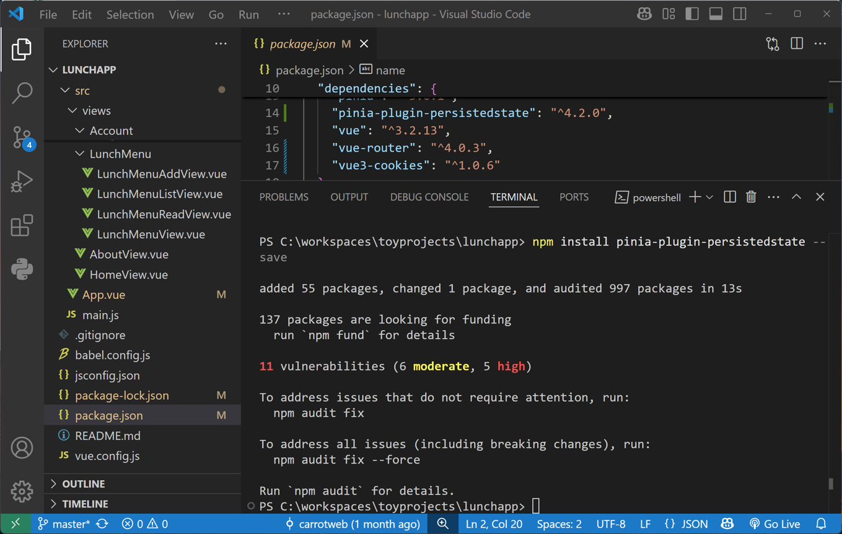Click the Open Changes icon in editor toolbar
Viewport: 842px width, 534px height.
(773, 44)
